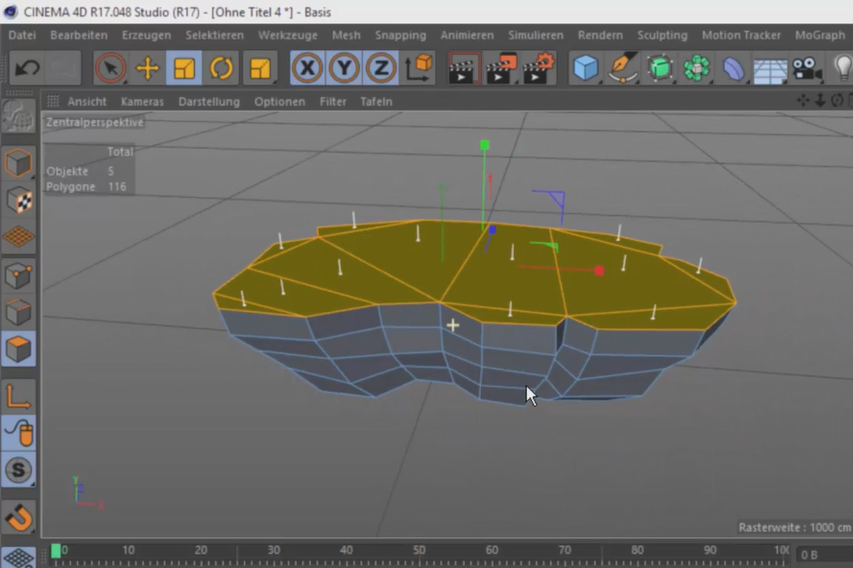This screenshot has height=568, width=853.
Task: Select the highlighted Scale tool
Action: pos(184,68)
